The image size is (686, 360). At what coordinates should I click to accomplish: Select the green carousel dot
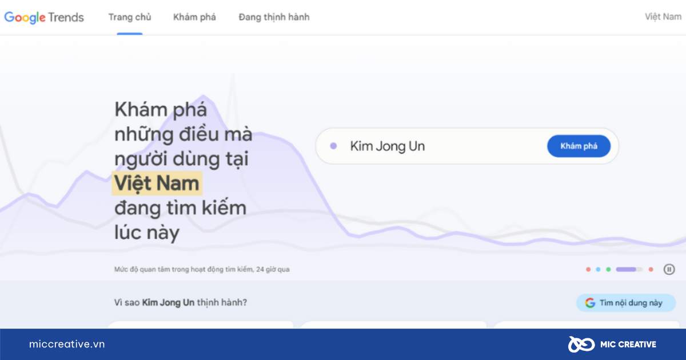[x=608, y=269]
